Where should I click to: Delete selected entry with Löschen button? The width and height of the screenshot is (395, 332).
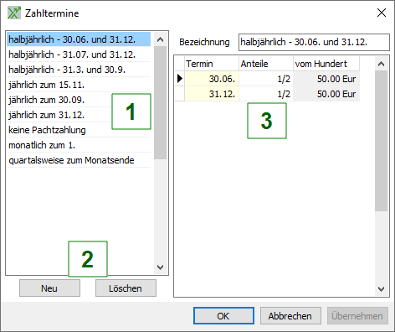[126, 288]
